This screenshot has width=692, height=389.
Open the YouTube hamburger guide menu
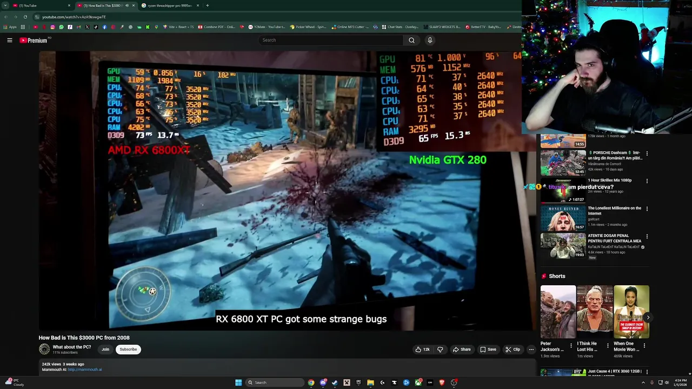click(x=10, y=40)
